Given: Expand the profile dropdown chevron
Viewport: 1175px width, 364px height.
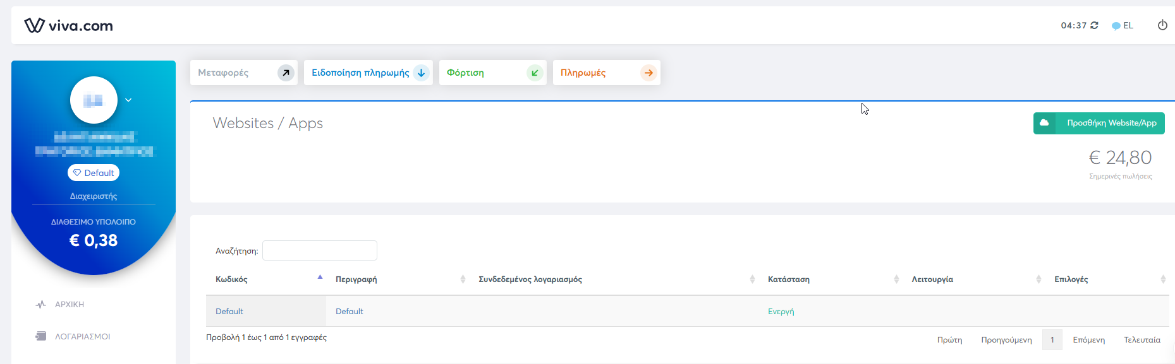Looking at the screenshot, I should pos(128,100).
